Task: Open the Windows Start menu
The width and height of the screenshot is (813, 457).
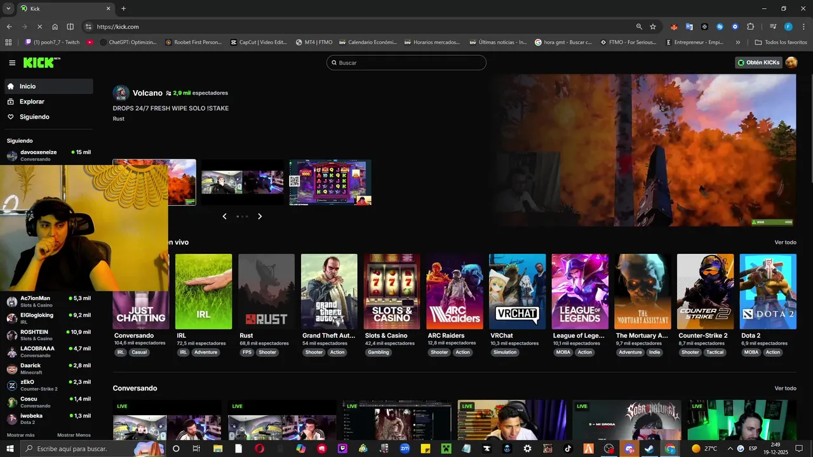Action: [x=10, y=449]
